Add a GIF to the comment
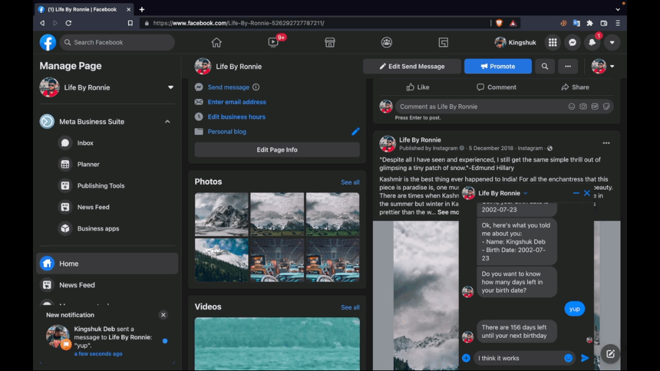The width and height of the screenshot is (660, 371). click(595, 106)
